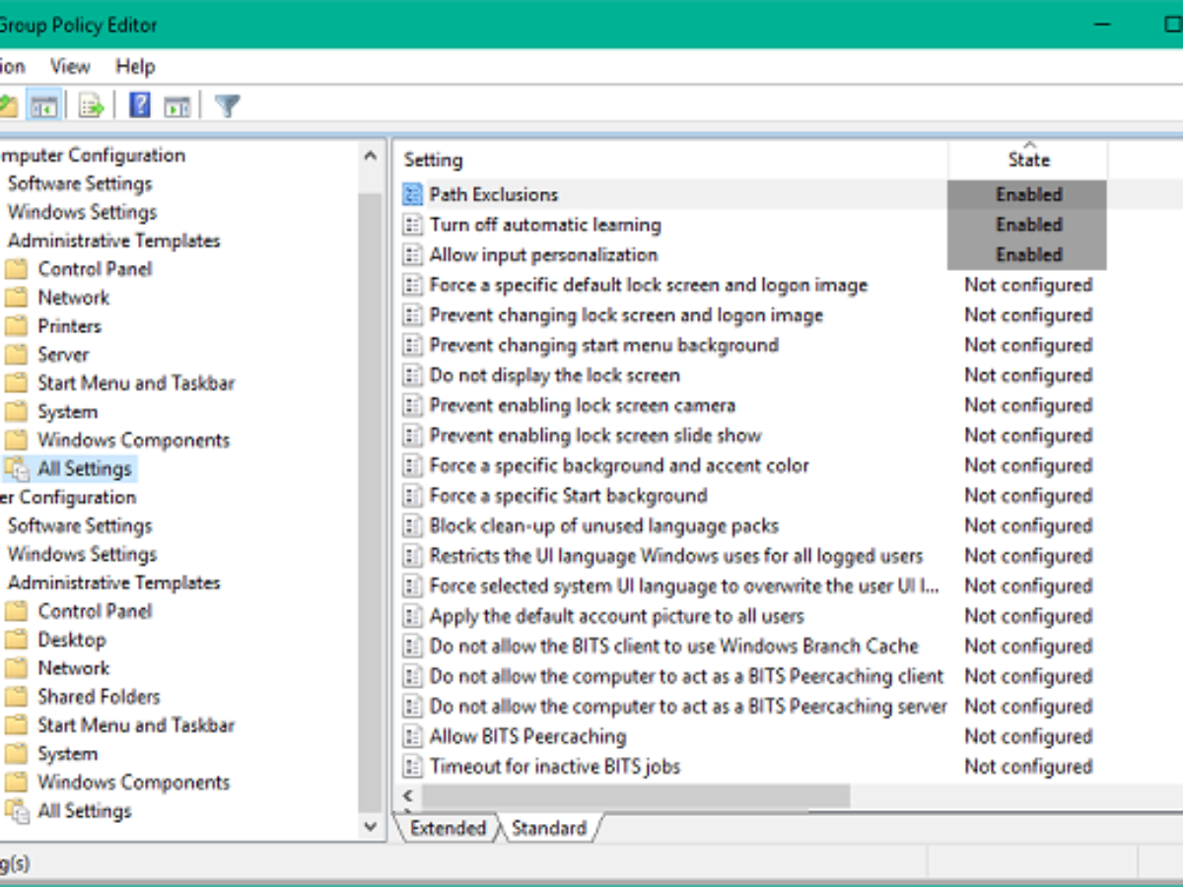This screenshot has height=887, width=1183.
Task: Click the Filter funnel icon in toolbar
Action: pos(228,105)
